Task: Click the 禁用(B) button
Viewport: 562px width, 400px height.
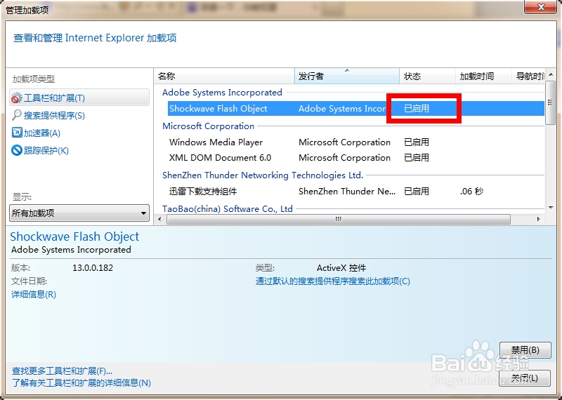Action: coord(525,350)
